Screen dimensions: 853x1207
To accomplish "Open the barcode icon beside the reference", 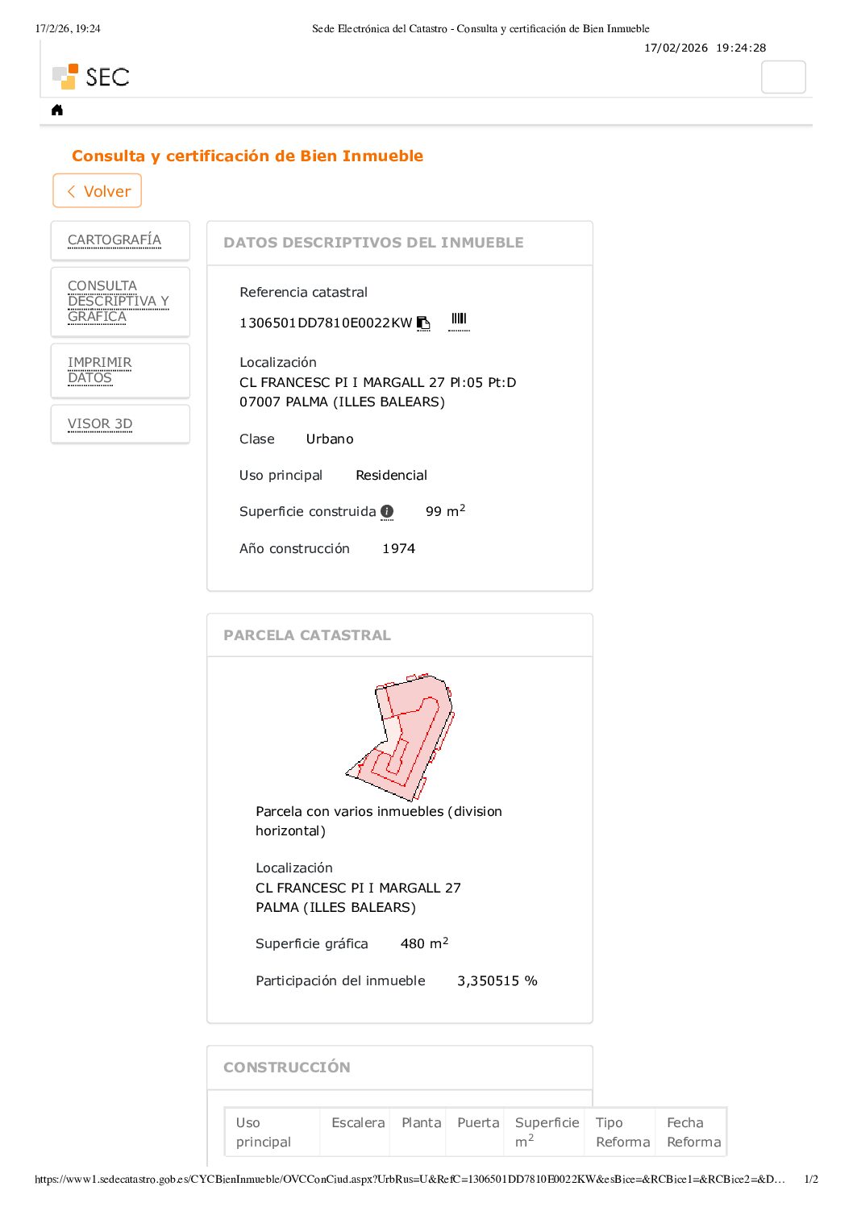I will (x=459, y=320).
